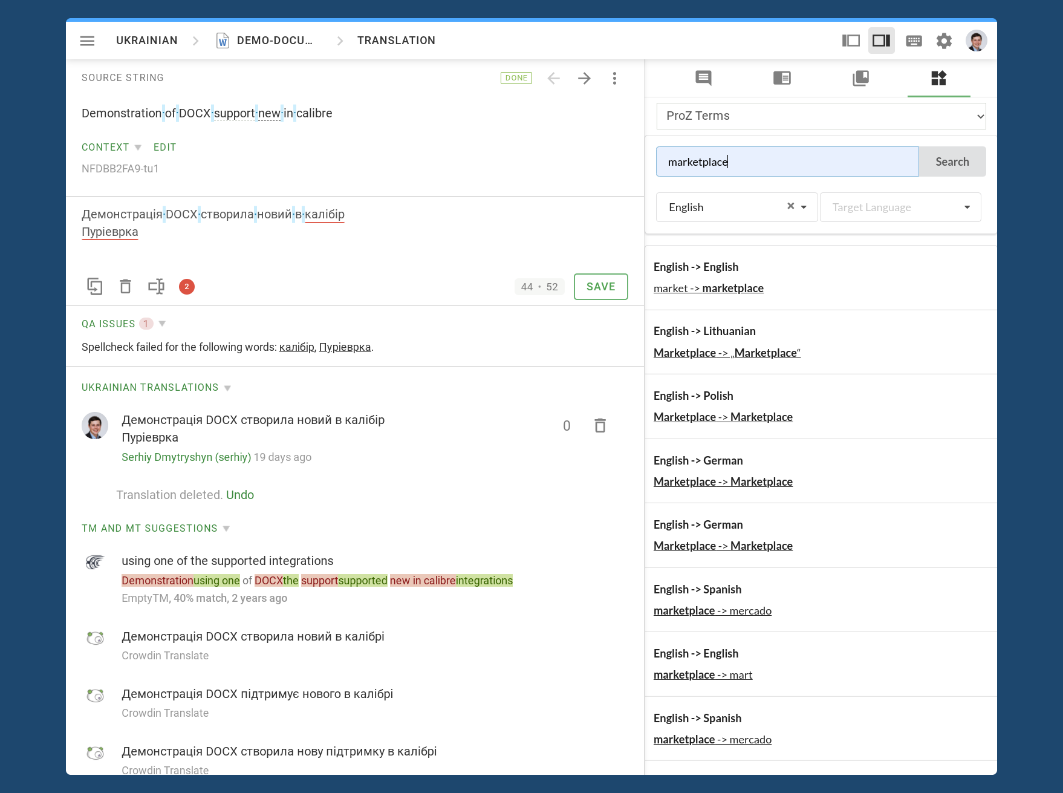
Task: Click the translation text editing area
Action: [354, 233]
